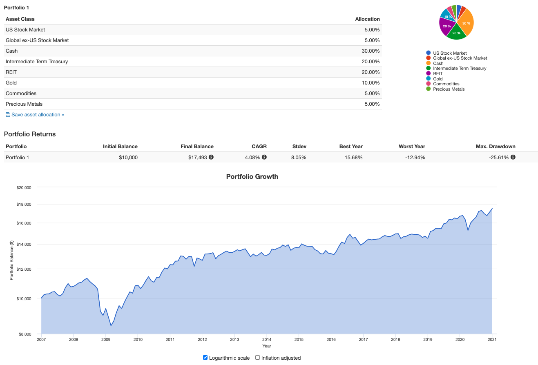538x365 pixels.
Task: Select the green 20% pie slice
Action: (x=457, y=33)
